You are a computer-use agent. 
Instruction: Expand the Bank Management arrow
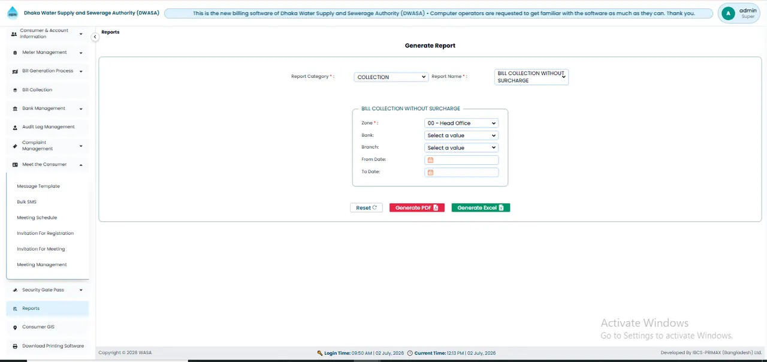coord(81,109)
